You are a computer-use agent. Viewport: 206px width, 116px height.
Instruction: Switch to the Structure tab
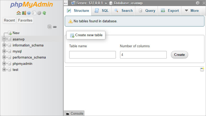pyautogui.click(x=78, y=11)
